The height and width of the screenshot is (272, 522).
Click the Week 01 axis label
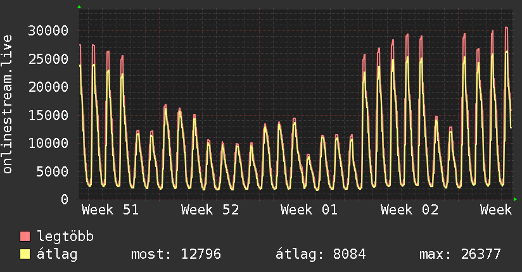309,210
